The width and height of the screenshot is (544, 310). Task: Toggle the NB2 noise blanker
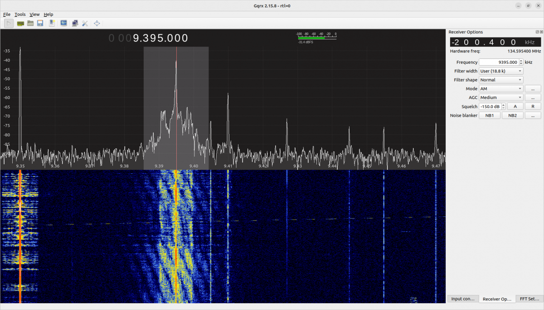pyautogui.click(x=512, y=115)
